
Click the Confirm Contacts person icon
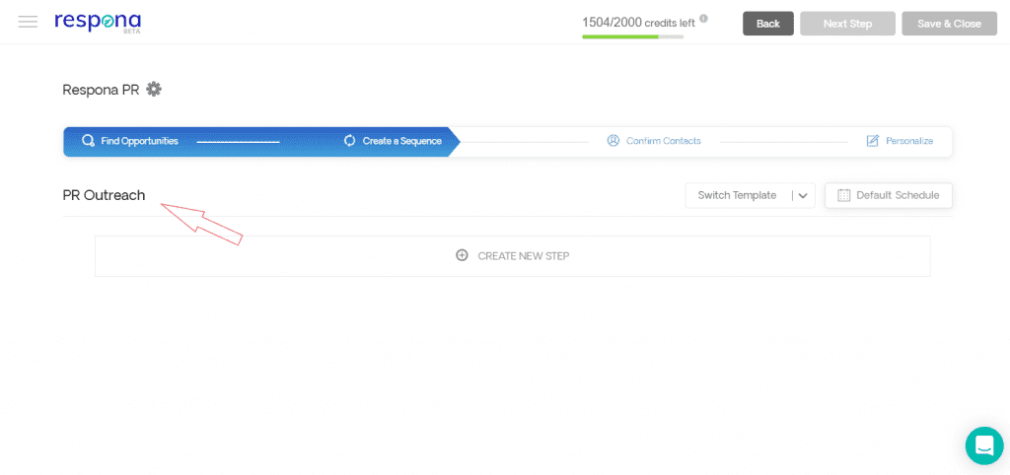click(x=613, y=141)
